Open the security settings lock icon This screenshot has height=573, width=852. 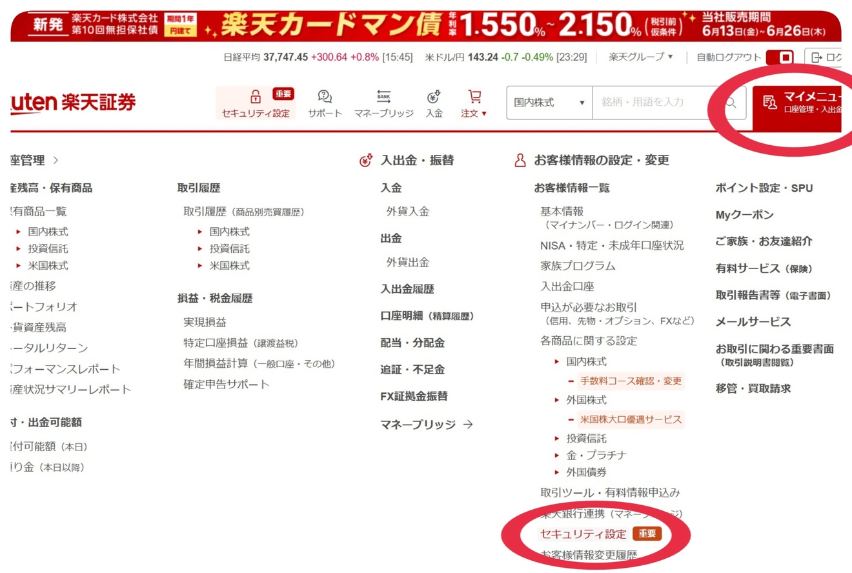point(256,97)
